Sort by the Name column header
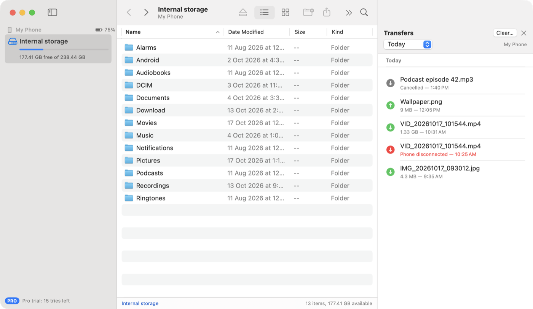The image size is (533, 309). click(172, 32)
